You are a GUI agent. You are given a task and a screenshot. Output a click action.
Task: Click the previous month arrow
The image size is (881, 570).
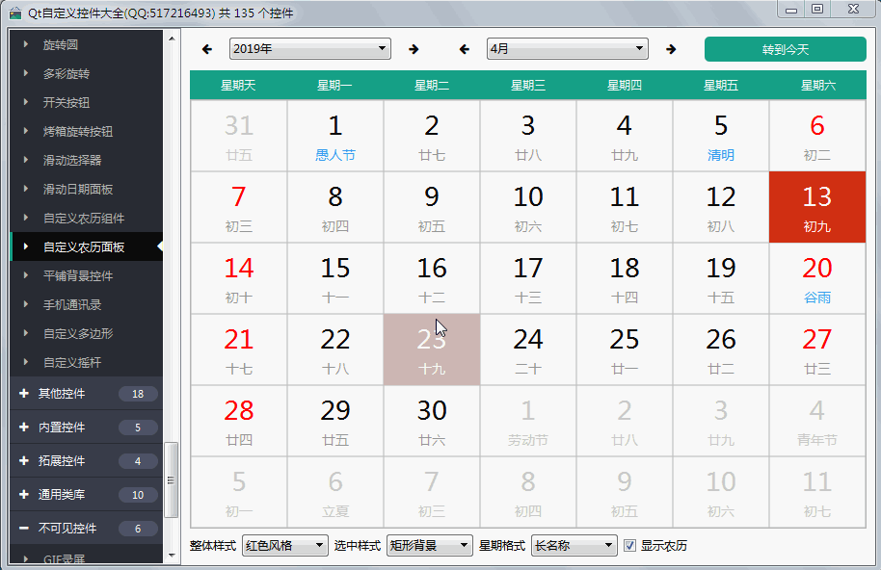coord(465,49)
